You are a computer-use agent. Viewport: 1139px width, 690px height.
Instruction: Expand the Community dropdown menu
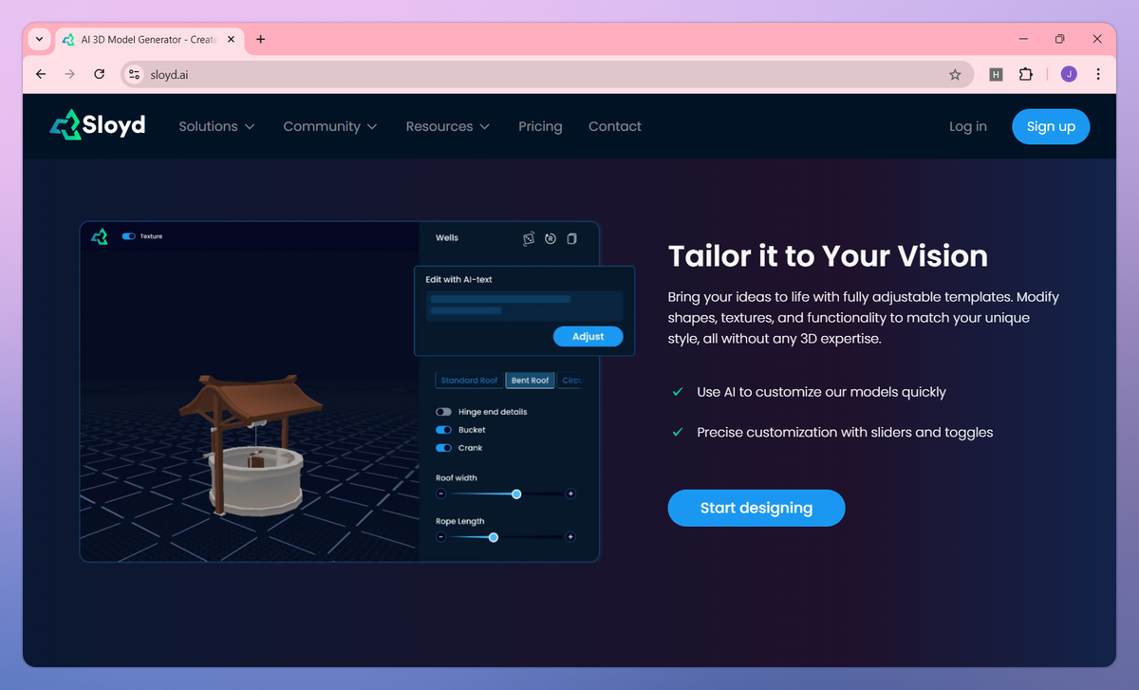pos(330,126)
